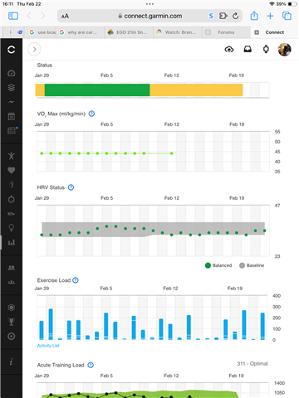Open the Activities person sidebar icon
Screen dimensions: 299x398
tap(12, 156)
